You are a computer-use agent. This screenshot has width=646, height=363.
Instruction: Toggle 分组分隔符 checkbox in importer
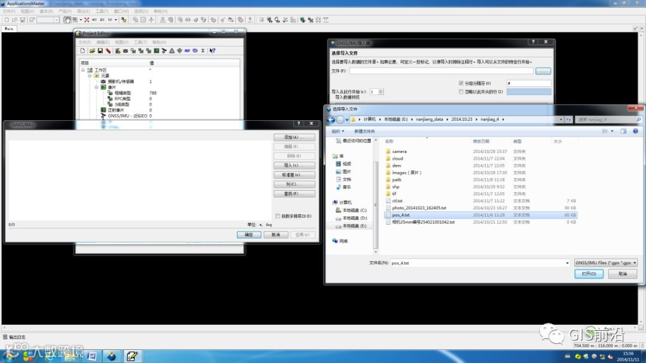coord(461,83)
